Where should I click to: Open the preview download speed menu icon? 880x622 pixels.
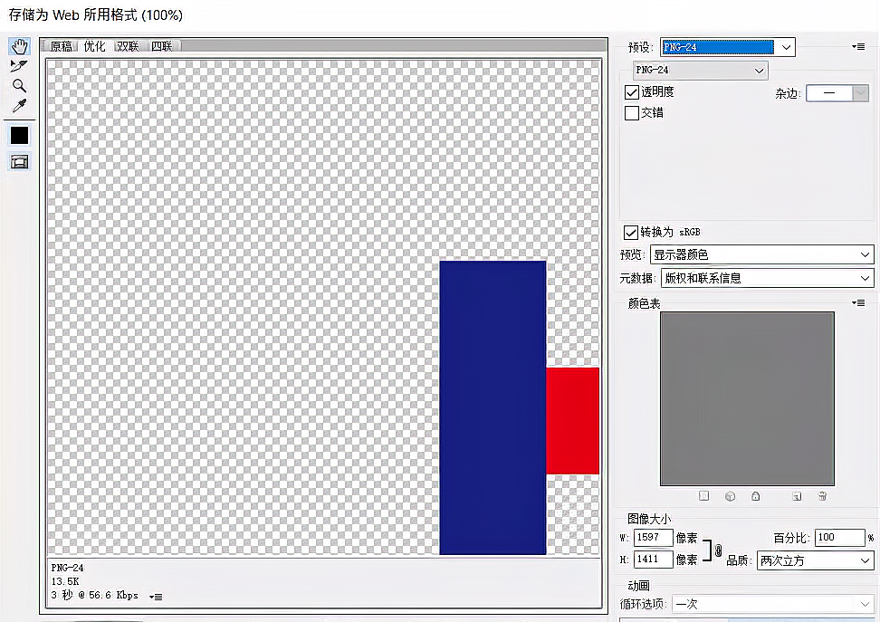[156, 597]
